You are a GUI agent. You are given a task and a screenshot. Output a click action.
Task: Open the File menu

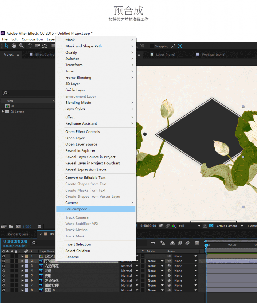5,39
